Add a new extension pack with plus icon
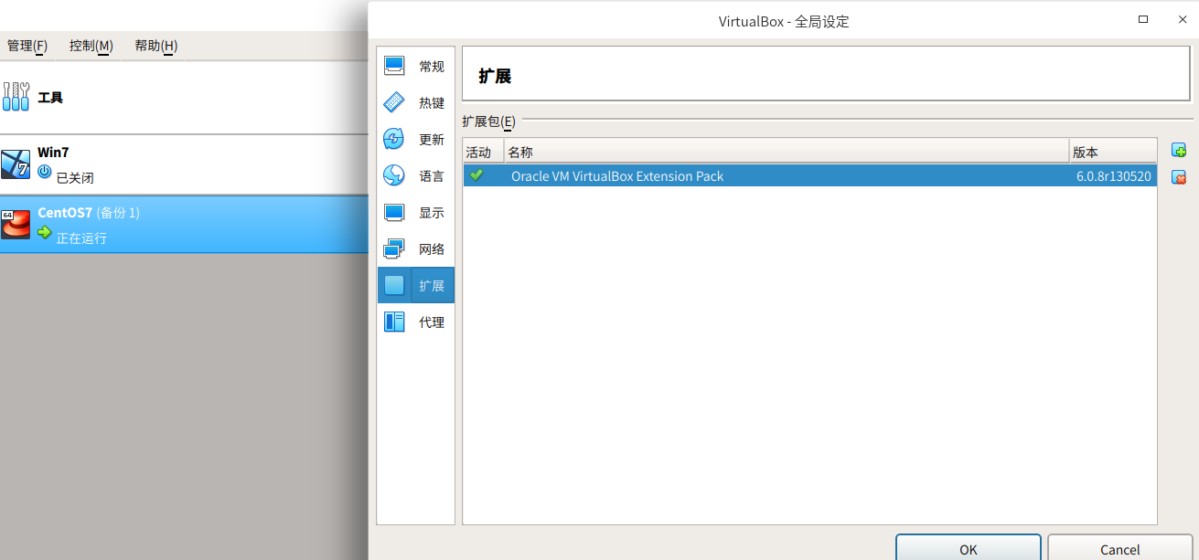Viewport: 1199px width, 560px height. click(1179, 150)
